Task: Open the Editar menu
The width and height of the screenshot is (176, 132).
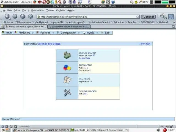Action: (x=17, y=10)
